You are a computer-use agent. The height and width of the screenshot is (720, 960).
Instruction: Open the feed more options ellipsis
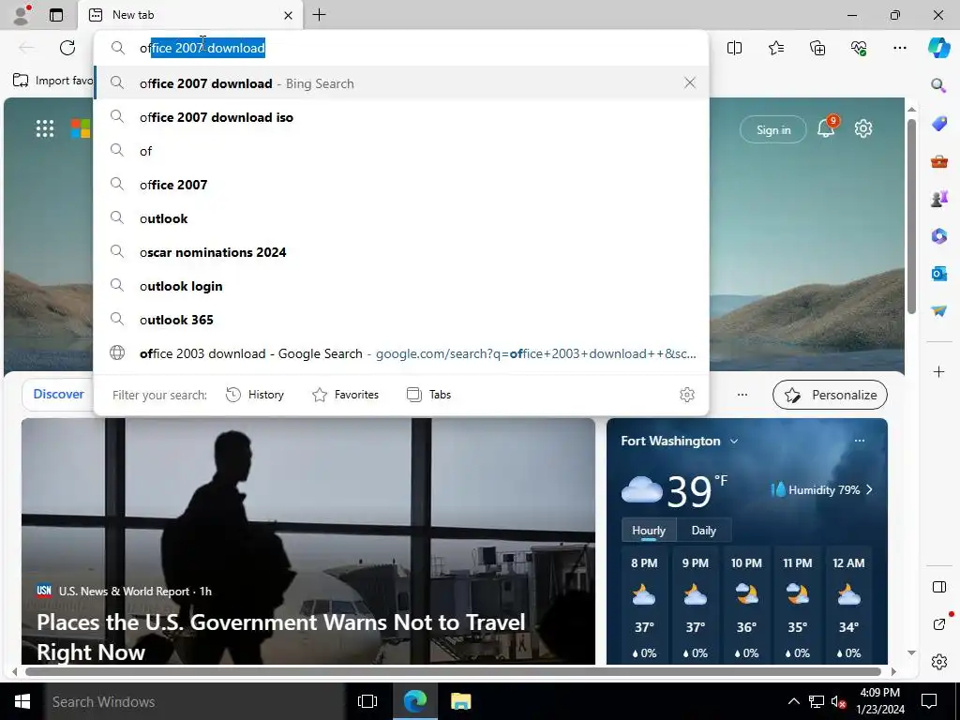pos(742,395)
